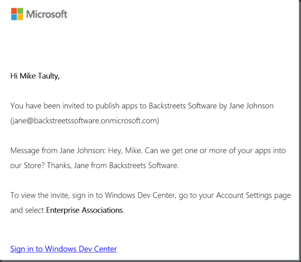Screen dimensions: 301x262
Task: Click the words Windows Dev Center in the instructions paragraph
Action: click(140, 195)
